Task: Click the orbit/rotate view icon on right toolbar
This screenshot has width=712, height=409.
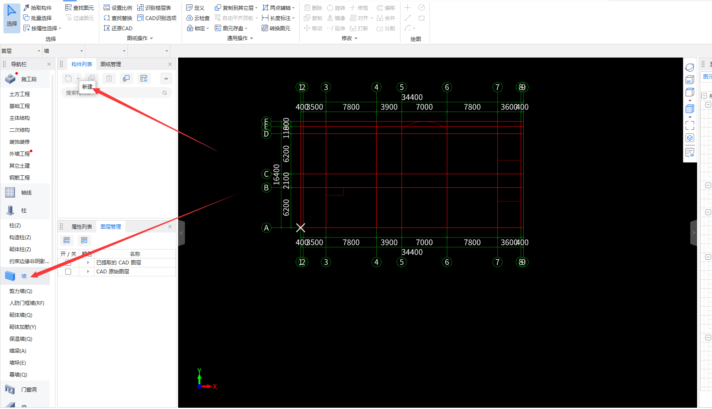Action: [690, 67]
